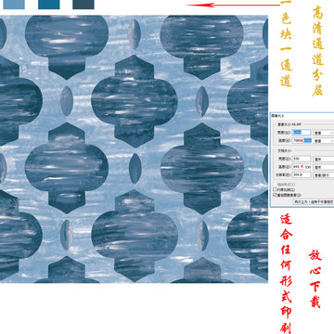Enable the constrain proportions checkbox
The width and height of the screenshot is (334, 334).
click(x=275, y=189)
